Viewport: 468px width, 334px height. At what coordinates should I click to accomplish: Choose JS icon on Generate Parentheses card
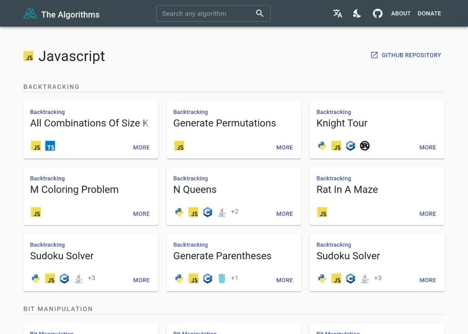193,279
